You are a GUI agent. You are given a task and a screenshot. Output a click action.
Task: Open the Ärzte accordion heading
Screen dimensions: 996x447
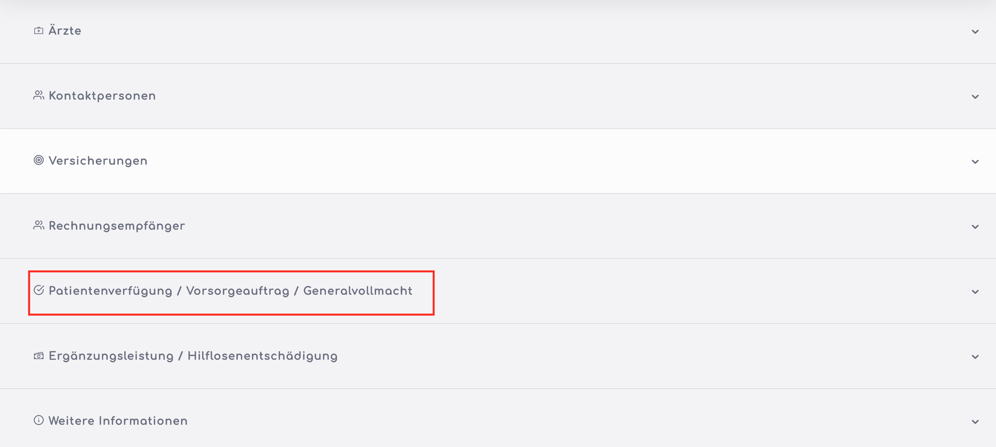click(65, 31)
